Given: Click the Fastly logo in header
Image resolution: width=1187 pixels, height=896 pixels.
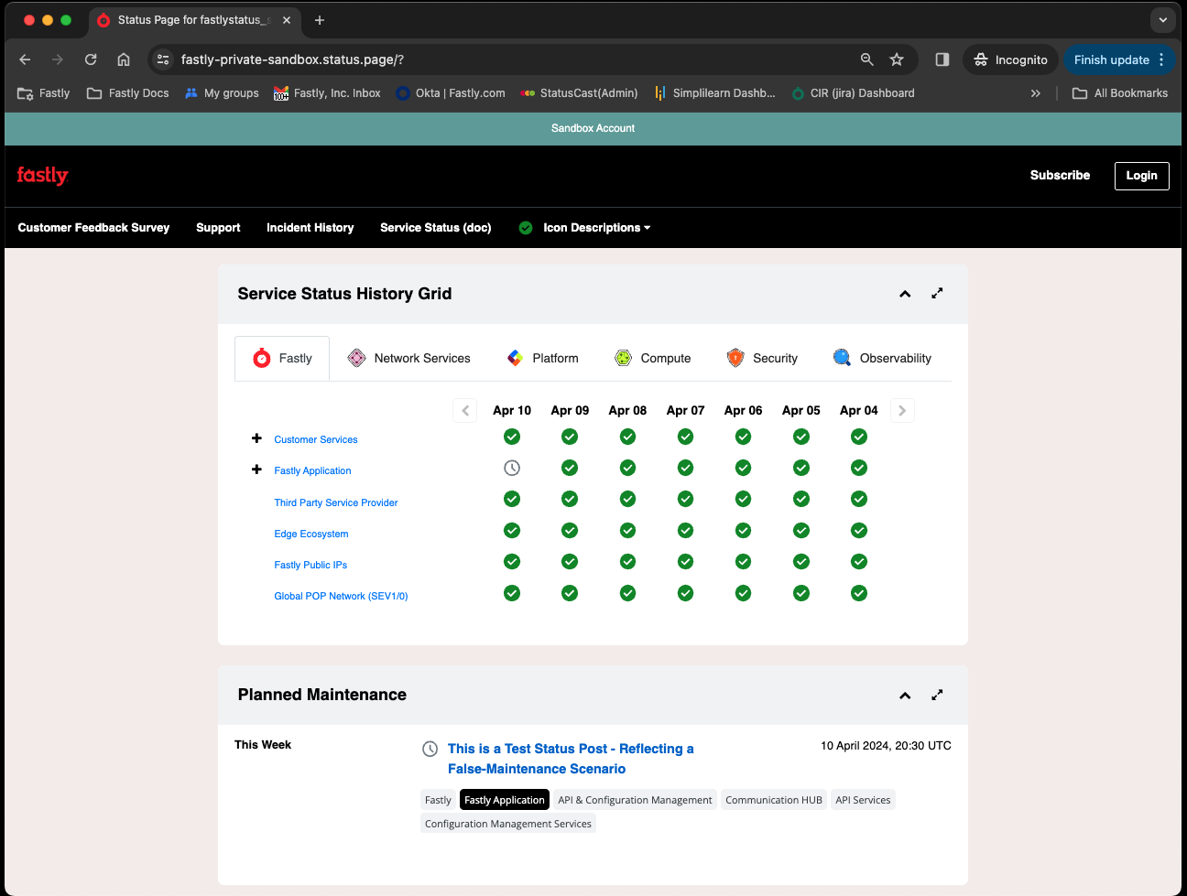Looking at the screenshot, I should pos(42,176).
